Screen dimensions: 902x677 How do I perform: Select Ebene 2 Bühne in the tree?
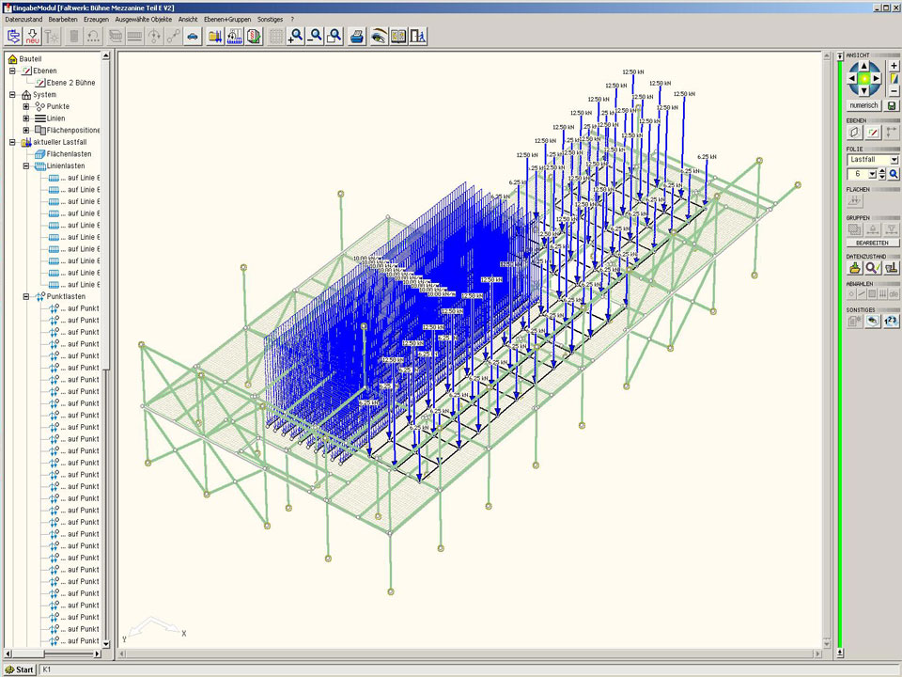pos(70,83)
